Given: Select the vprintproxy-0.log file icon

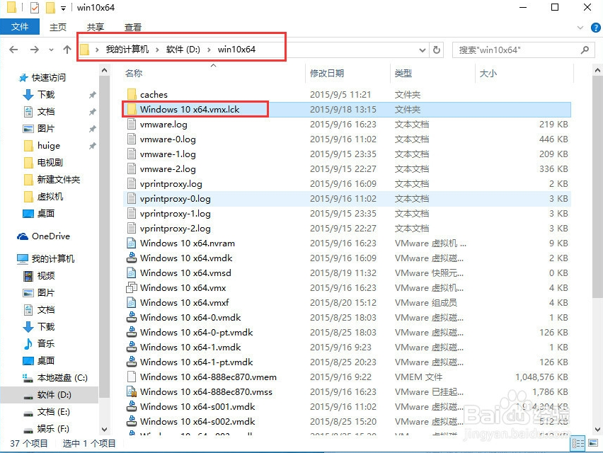Looking at the screenshot, I should click(132, 198).
